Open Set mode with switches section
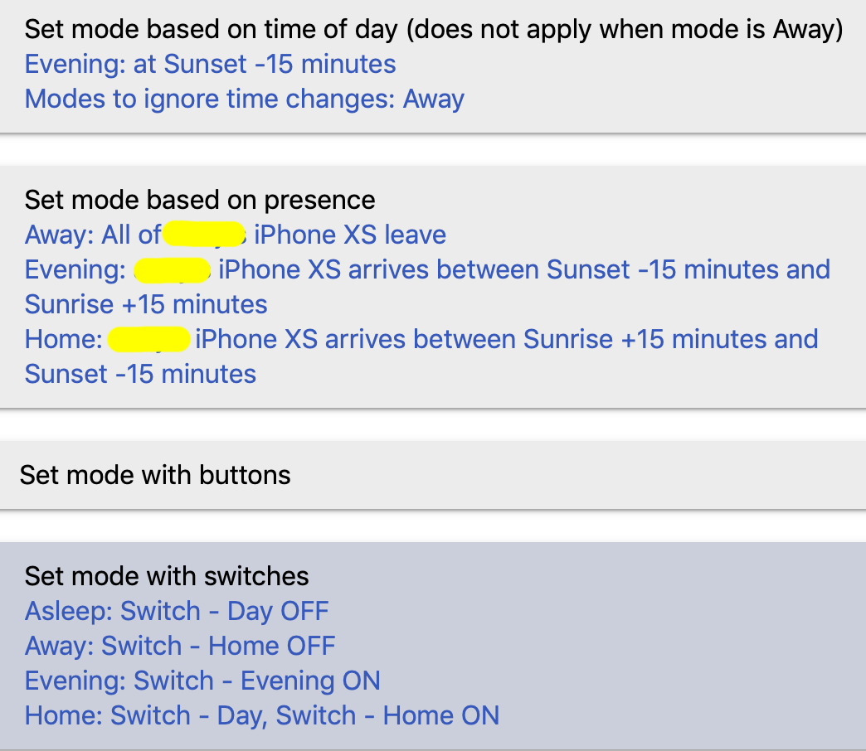The image size is (866, 751). tap(433, 647)
